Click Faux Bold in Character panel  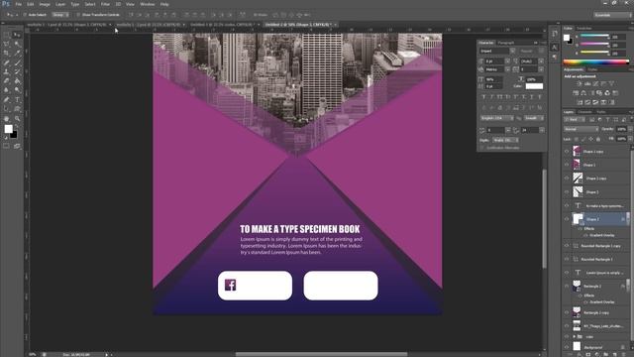(x=484, y=97)
